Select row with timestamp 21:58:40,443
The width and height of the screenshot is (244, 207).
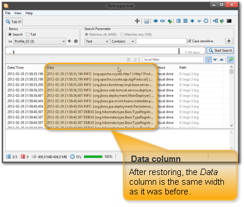117,101
